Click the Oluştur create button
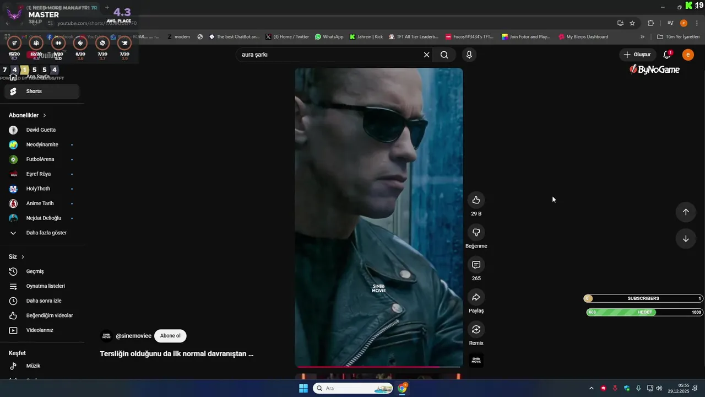The width and height of the screenshot is (705, 397). click(x=637, y=55)
